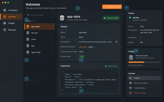Click the Edit driver options gear icon
Viewport: 164px width, 102px height.
point(130,83)
